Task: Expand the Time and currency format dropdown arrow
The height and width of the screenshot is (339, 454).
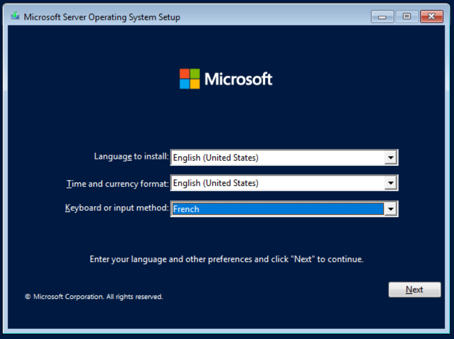Action: point(391,183)
